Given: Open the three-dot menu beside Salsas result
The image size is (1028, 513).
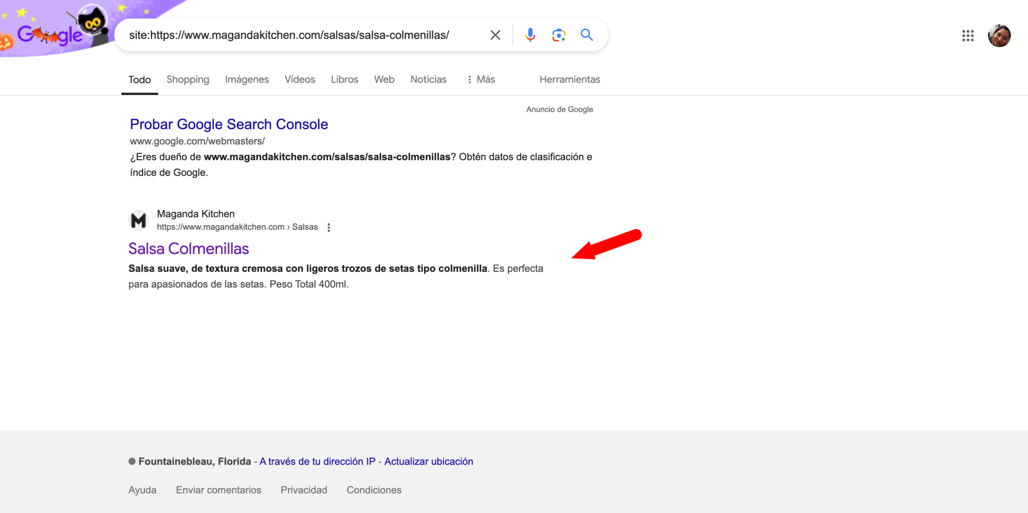Looking at the screenshot, I should 328,228.
